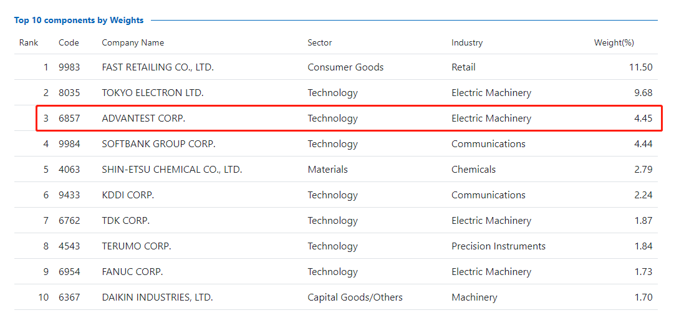Click TDK CORP. in the table
Screen dimensions: 689x333
pyautogui.click(x=126, y=220)
